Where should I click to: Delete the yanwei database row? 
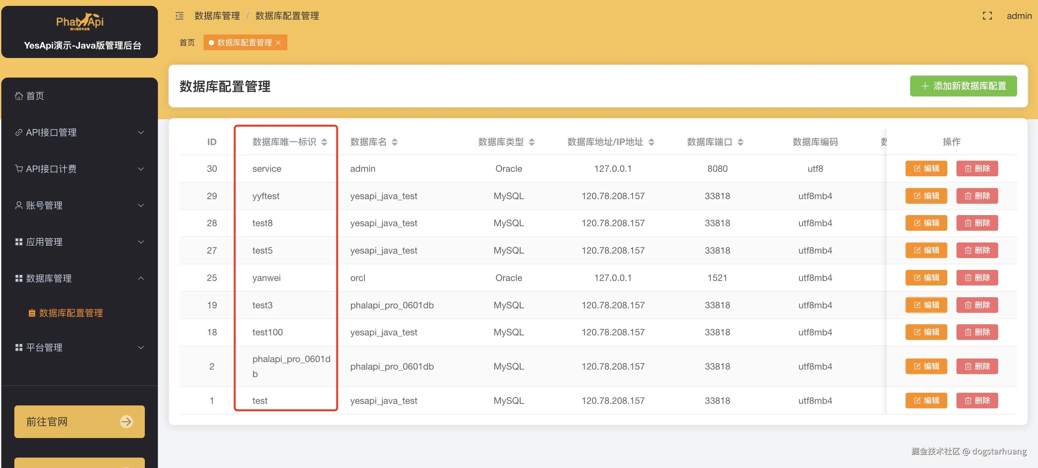[976, 278]
